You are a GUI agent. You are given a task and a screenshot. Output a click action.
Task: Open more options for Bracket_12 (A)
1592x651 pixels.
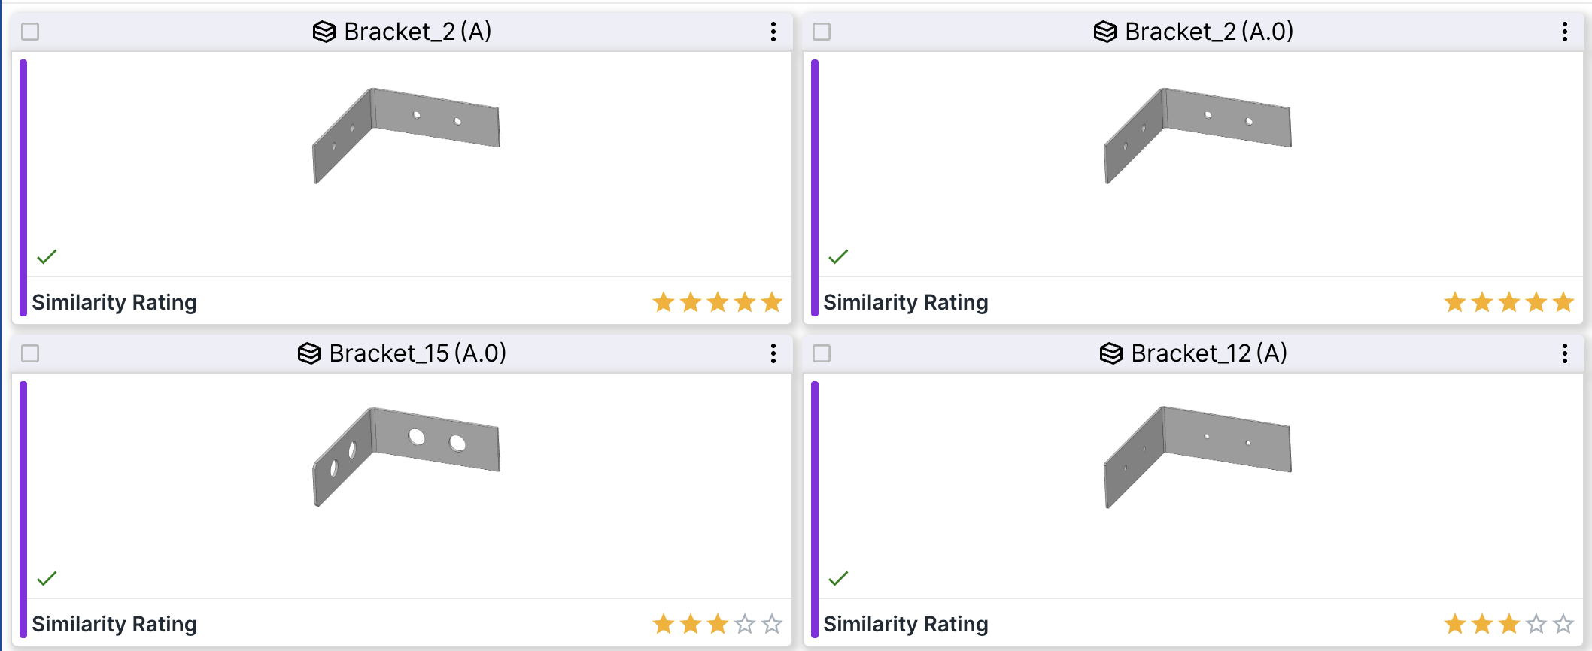[1565, 353]
